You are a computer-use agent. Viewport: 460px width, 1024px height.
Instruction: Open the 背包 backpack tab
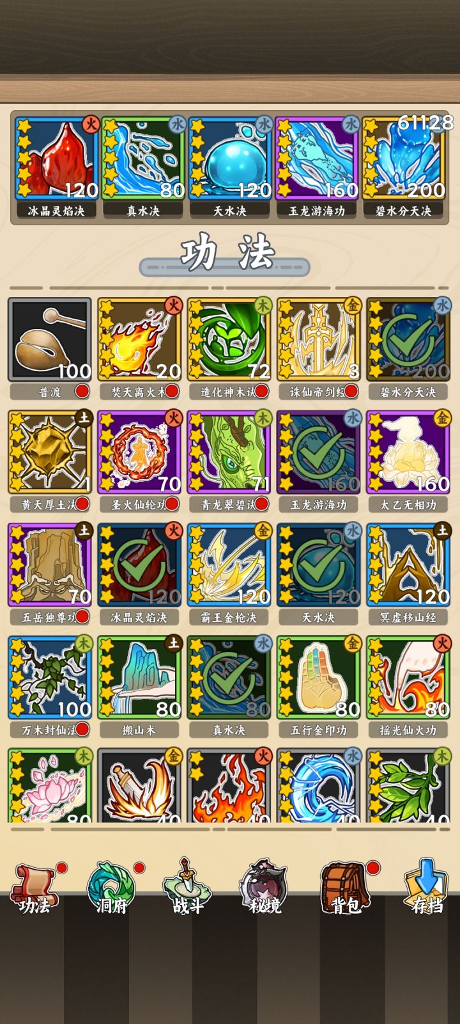pyautogui.click(x=346, y=888)
